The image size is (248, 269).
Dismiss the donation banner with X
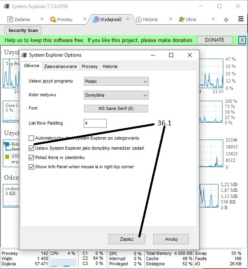(242, 40)
